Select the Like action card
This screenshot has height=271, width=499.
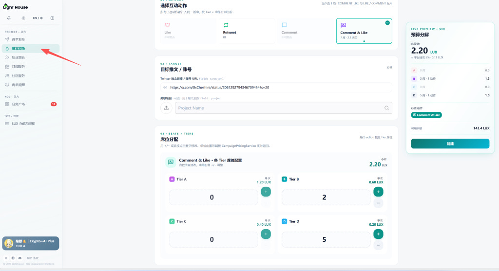[x=190, y=31]
